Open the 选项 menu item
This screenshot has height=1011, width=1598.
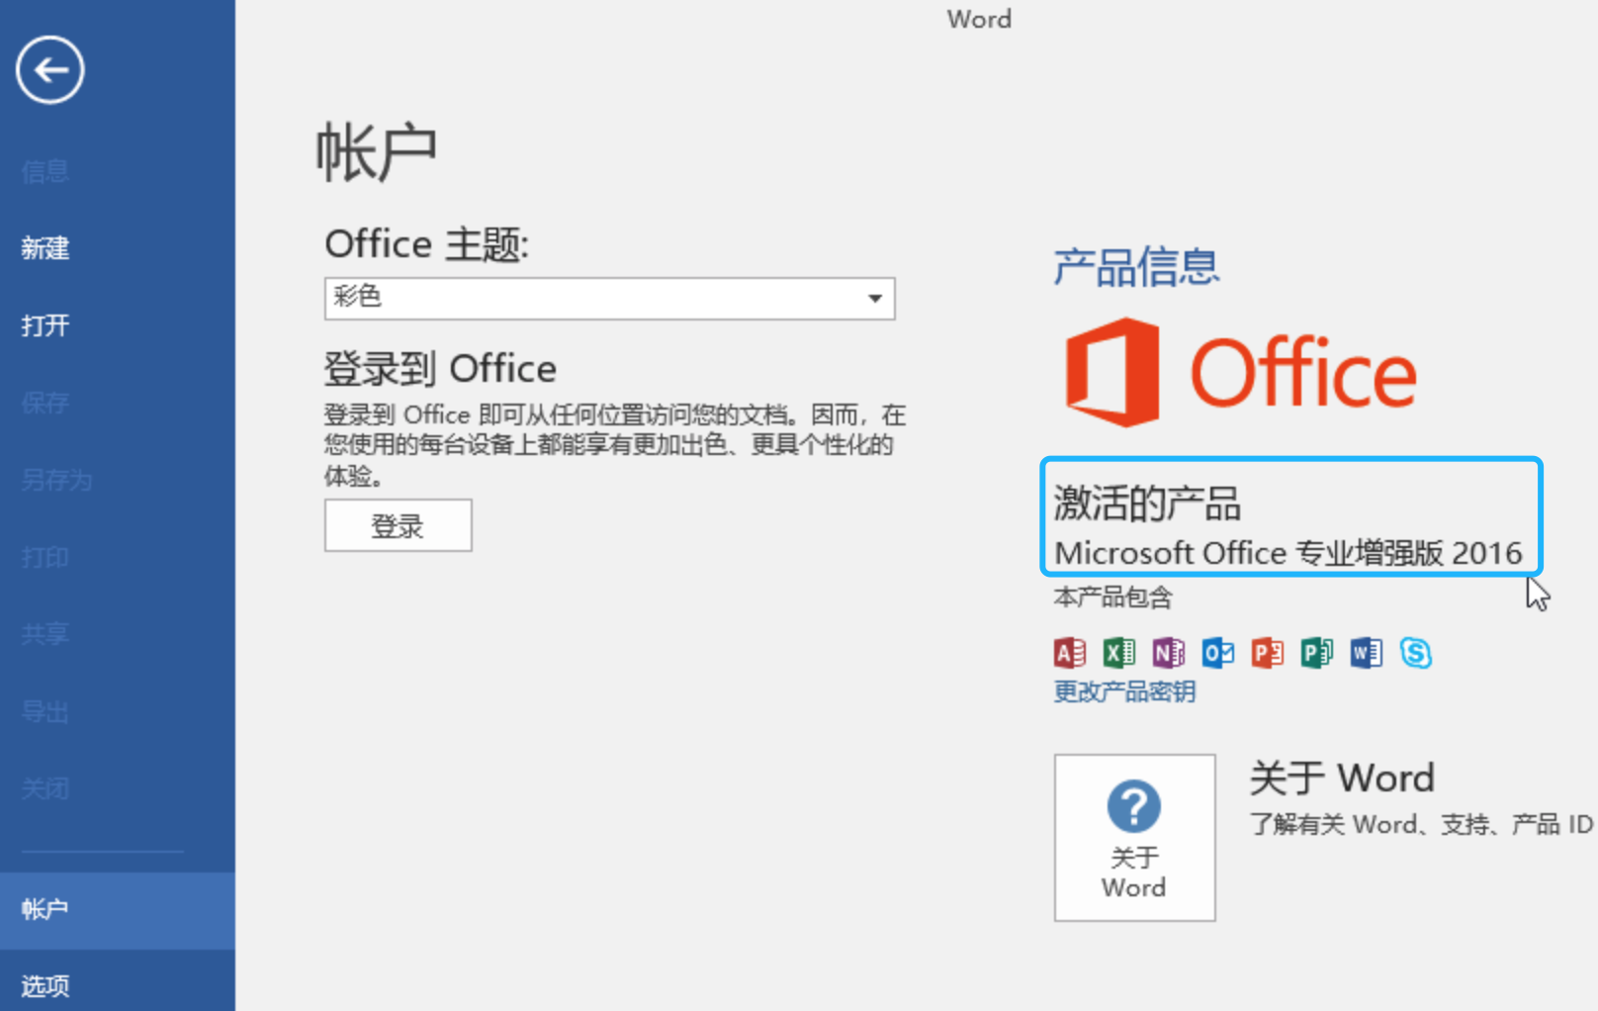pyautogui.click(x=44, y=985)
